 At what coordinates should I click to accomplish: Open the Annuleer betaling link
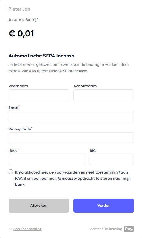[28, 229]
